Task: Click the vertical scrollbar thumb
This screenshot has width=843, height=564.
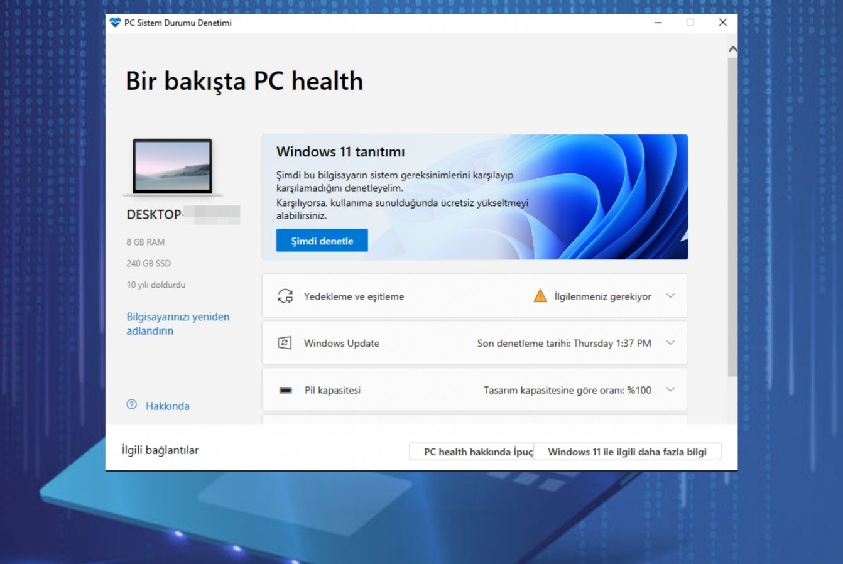Action: [732, 214]
